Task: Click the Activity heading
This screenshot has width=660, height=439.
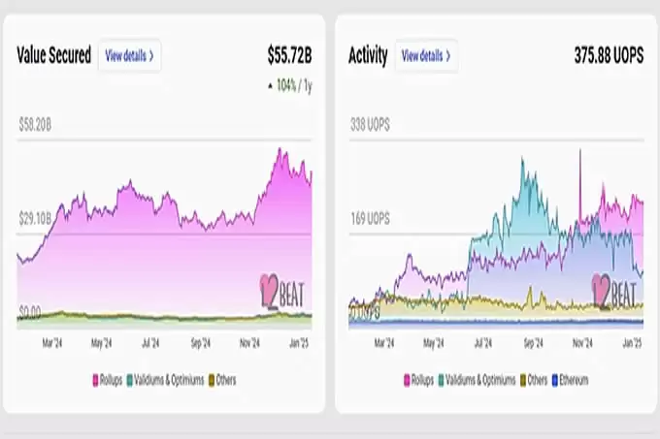Action: pyautogui.click(x=368, y=55)
